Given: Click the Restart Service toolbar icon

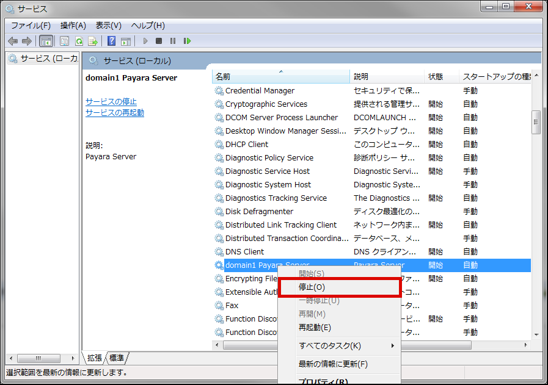Looking at the screenshot, I should pos(188,41).
